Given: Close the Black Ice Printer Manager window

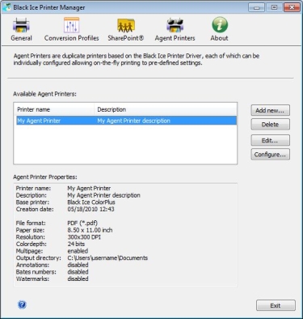Looking at the screenshot, I should pyautogui.click(x=292, y=7).
